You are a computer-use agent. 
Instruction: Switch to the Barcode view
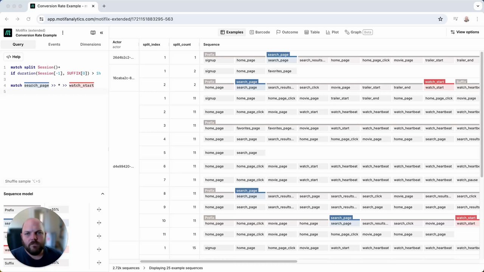[260, 32]
